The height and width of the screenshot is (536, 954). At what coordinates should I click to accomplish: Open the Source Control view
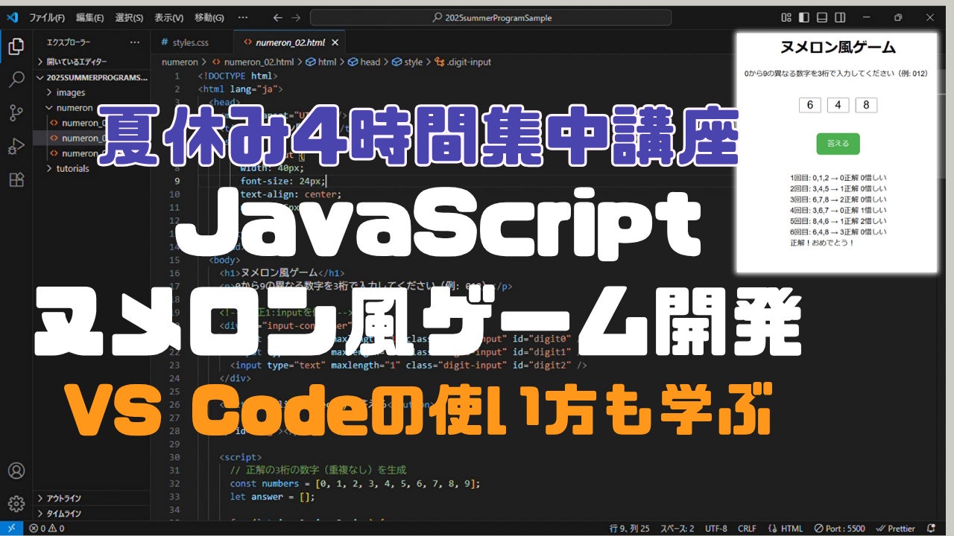16,113
